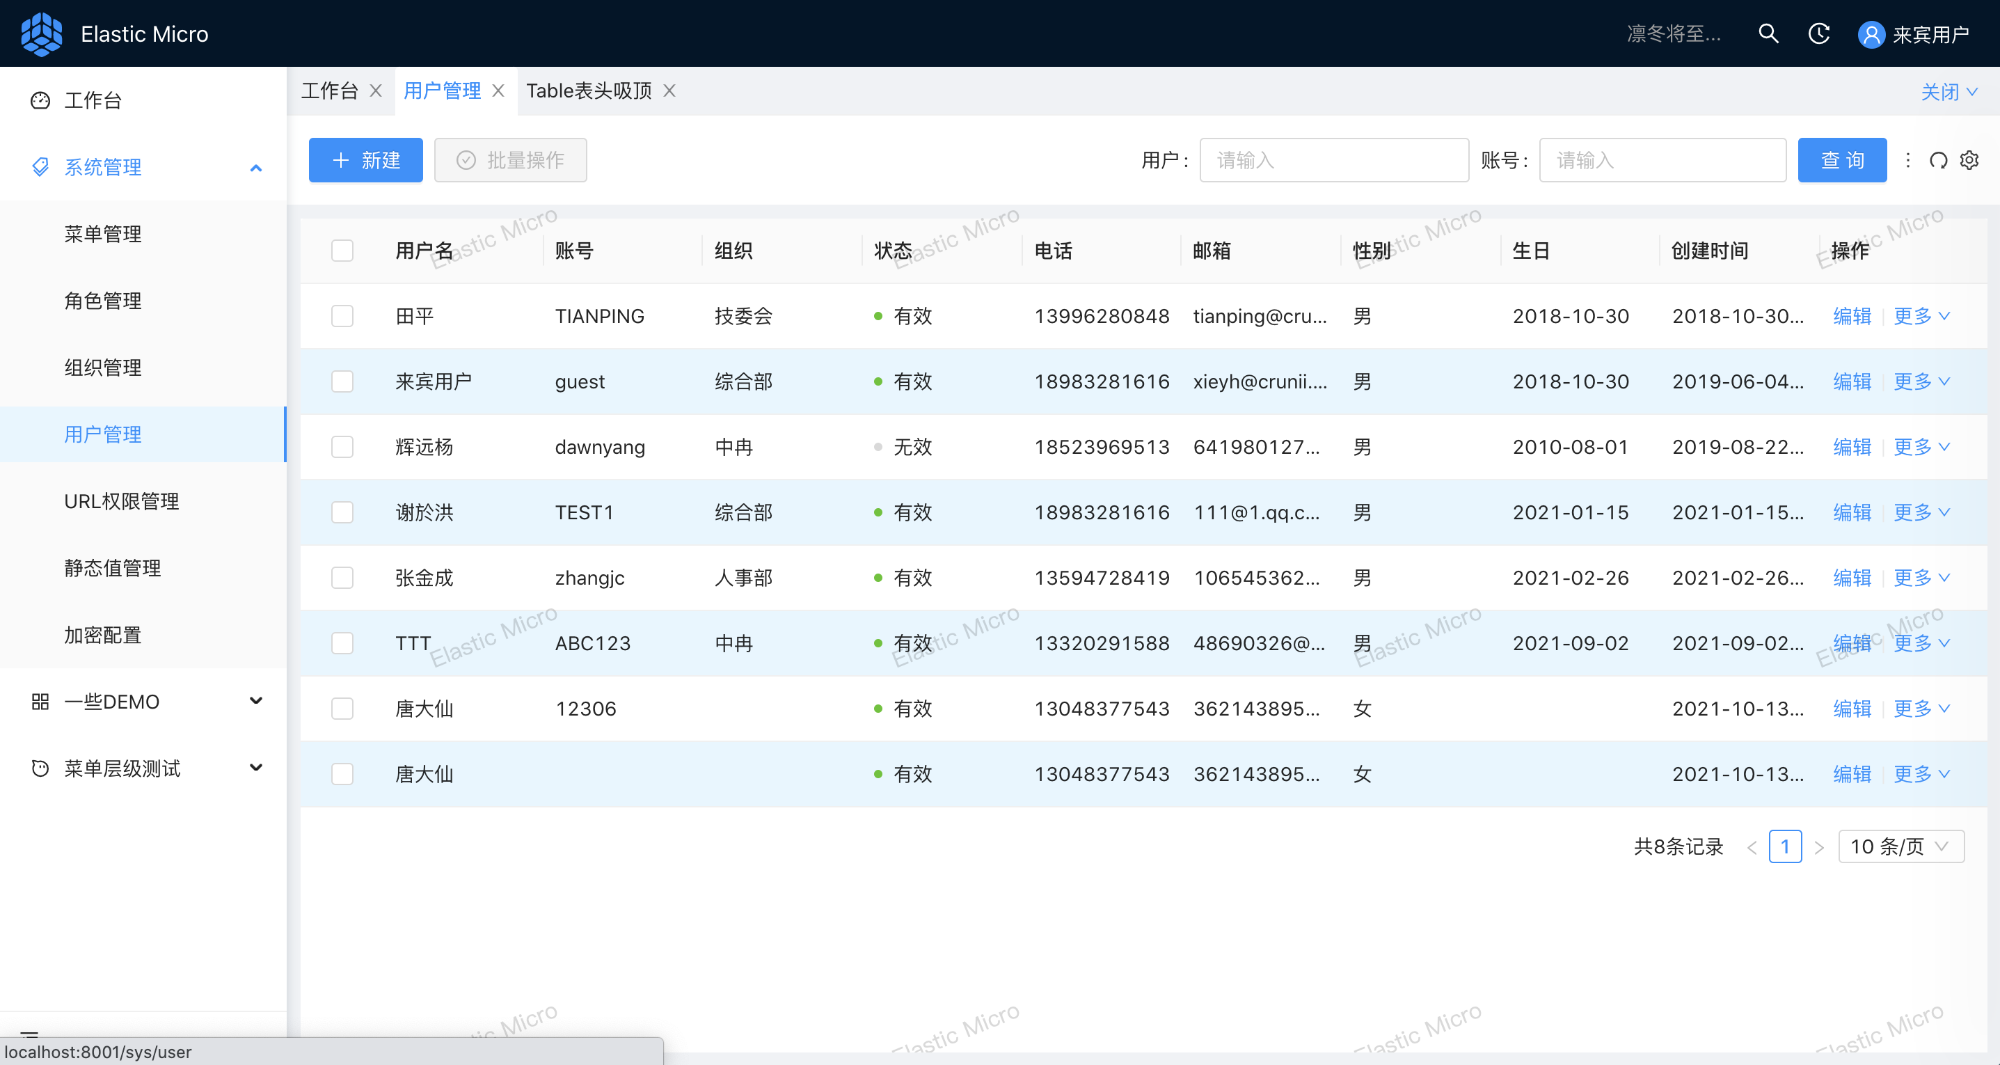The image size is (2000, 1065).
Task: Toggle the select-all header checkbox
Action: coord(342,251)
